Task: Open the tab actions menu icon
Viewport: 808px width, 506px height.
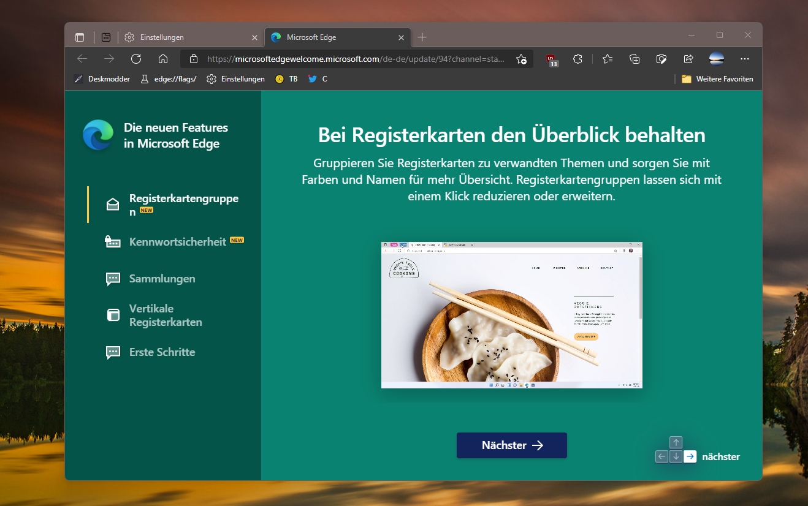Action: point(80,37)
